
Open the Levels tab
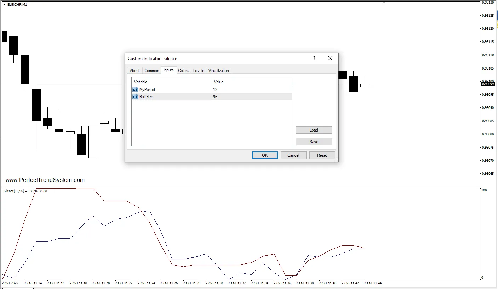[x=198, y=71]
